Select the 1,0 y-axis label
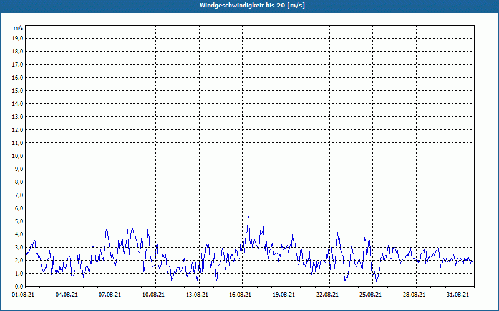The height and width of the screenshot is (311, 499). point(19,273)
